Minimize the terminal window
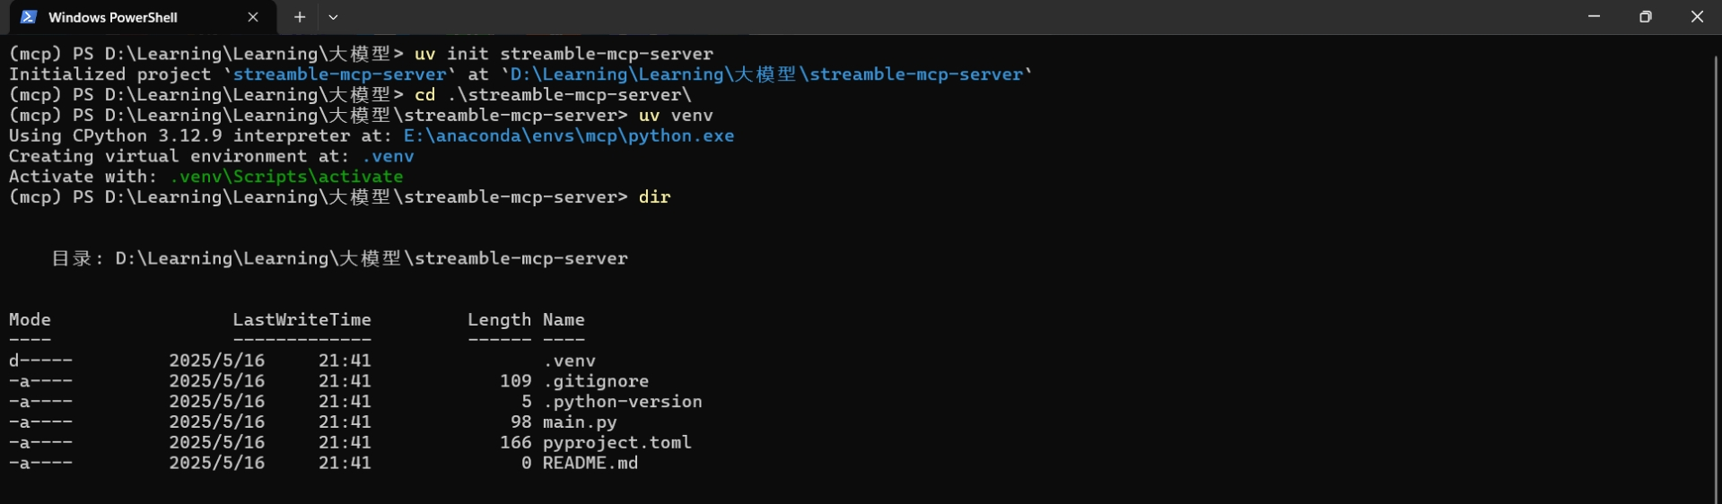 point(1594,17)
